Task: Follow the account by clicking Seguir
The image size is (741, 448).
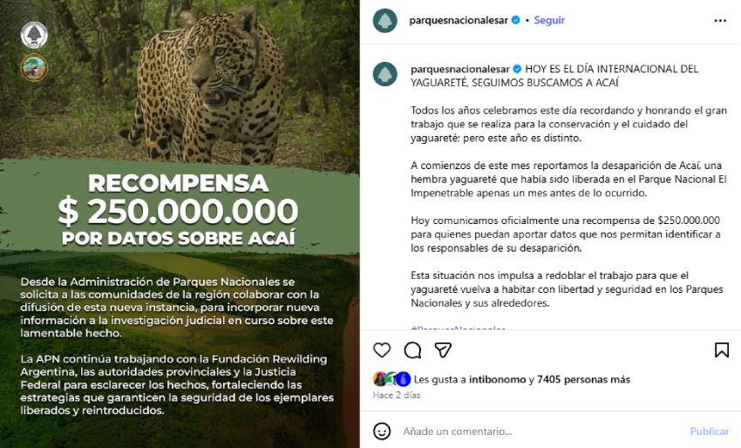Action: 549,20
